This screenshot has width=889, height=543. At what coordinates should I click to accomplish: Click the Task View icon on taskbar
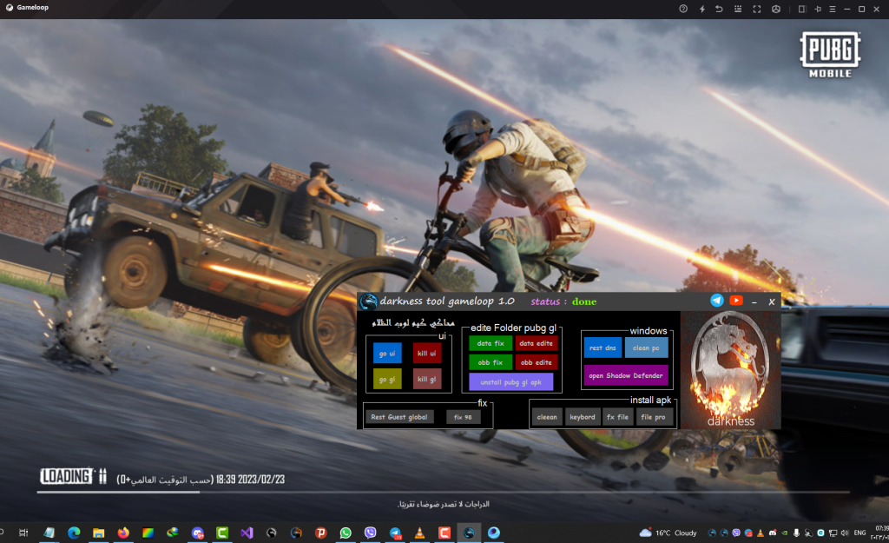coord(23,533)
